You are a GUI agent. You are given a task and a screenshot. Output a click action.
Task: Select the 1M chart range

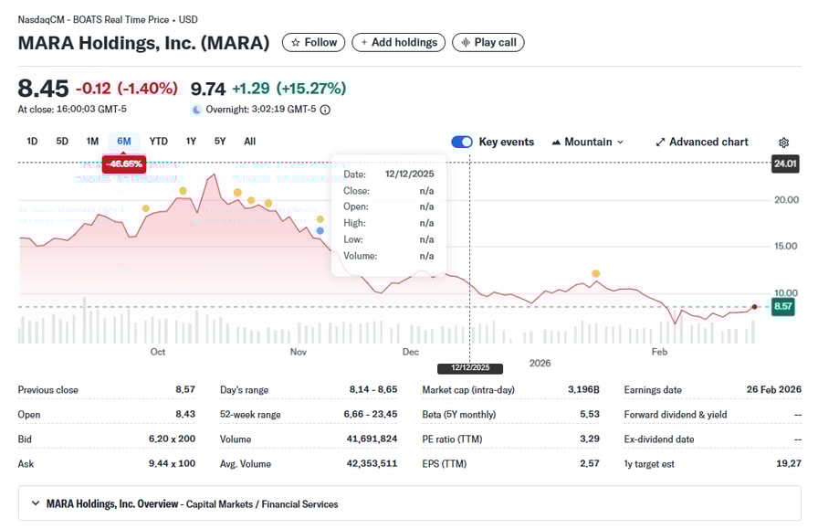click(x=92, y=142)
